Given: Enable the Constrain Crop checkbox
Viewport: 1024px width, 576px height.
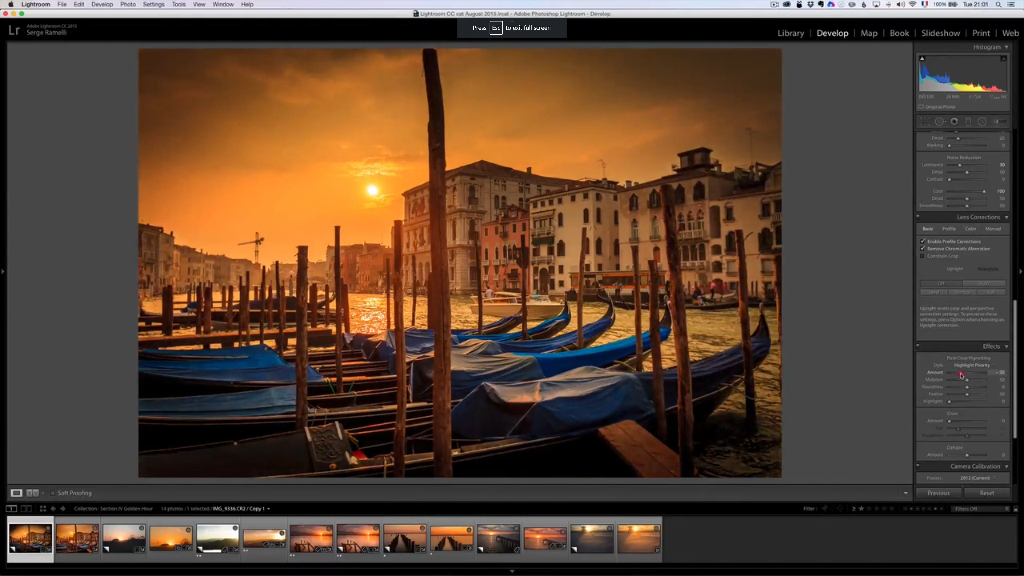Looking at the screenshot, I should [x=923, y=256].
